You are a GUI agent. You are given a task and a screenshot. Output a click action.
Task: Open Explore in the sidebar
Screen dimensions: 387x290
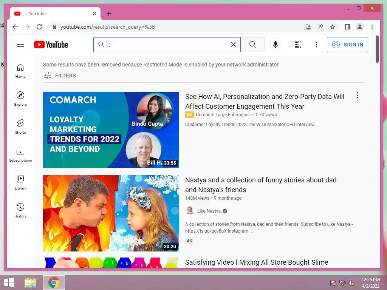click(20, 99)
